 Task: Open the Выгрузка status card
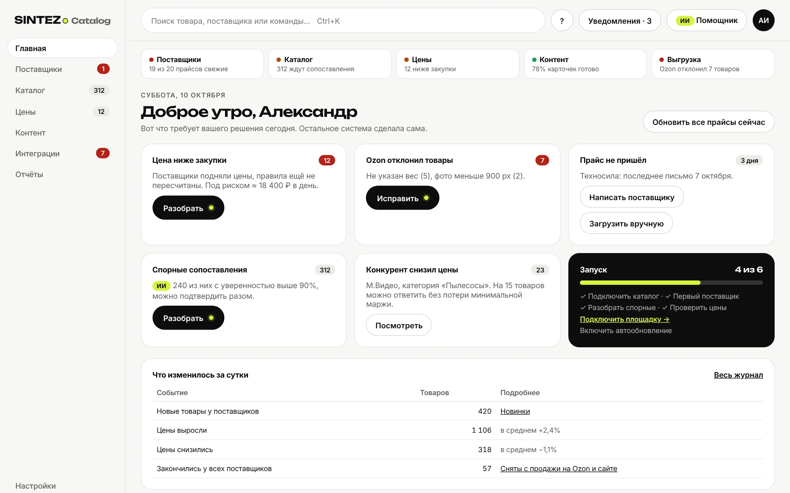(713, 64)
